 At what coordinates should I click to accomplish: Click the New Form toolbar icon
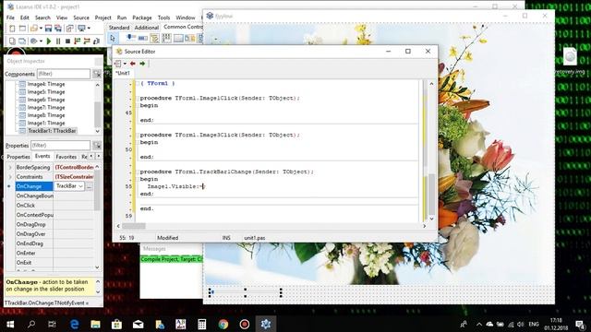click(22, 29)
